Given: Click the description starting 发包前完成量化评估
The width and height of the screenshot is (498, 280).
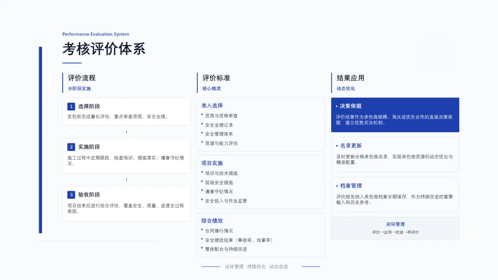Looking at the screenshot, I should click(118, 117).
